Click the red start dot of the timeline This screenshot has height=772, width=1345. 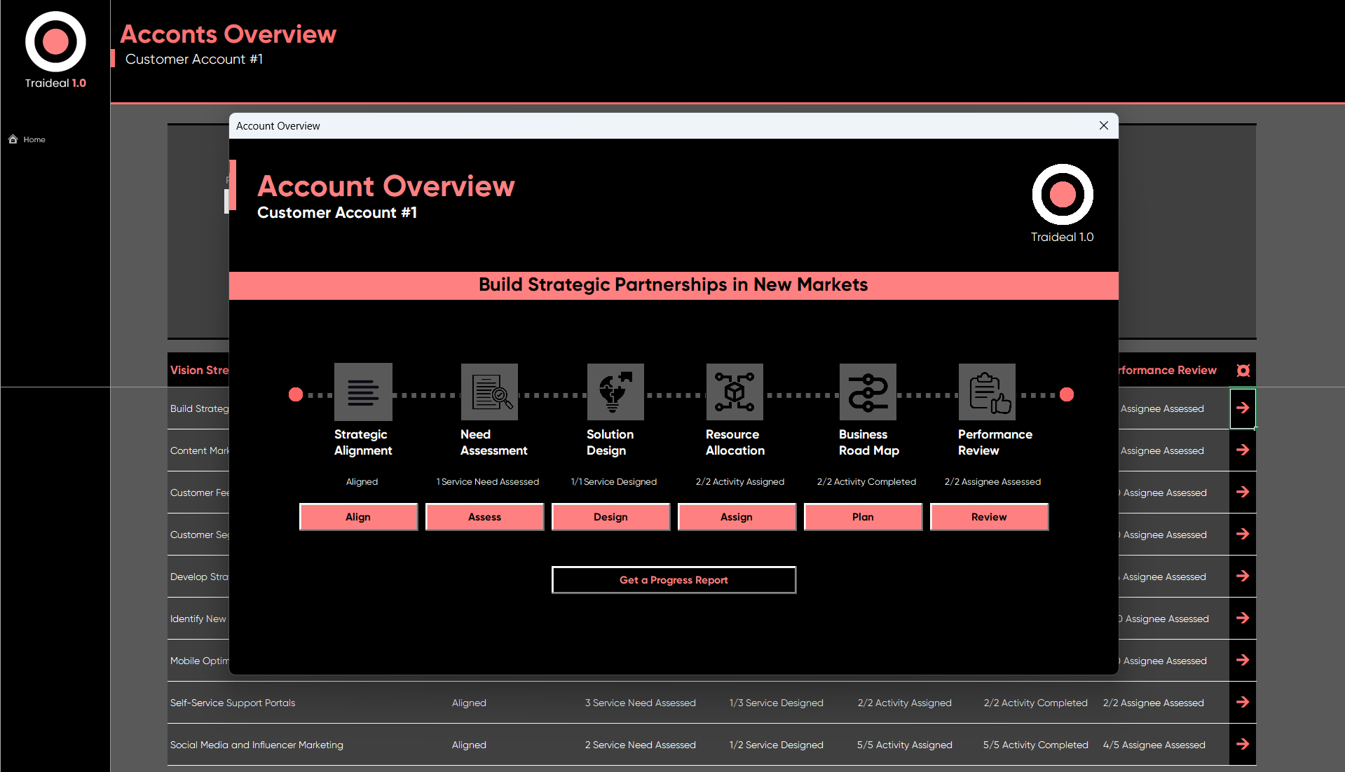point(296,395)
